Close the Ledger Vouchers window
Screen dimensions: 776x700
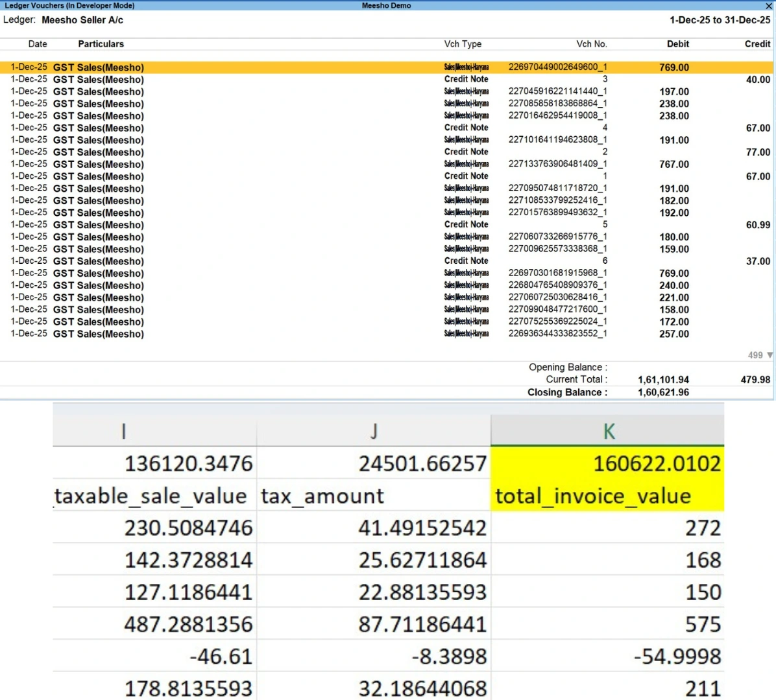[x=768, y=6]
